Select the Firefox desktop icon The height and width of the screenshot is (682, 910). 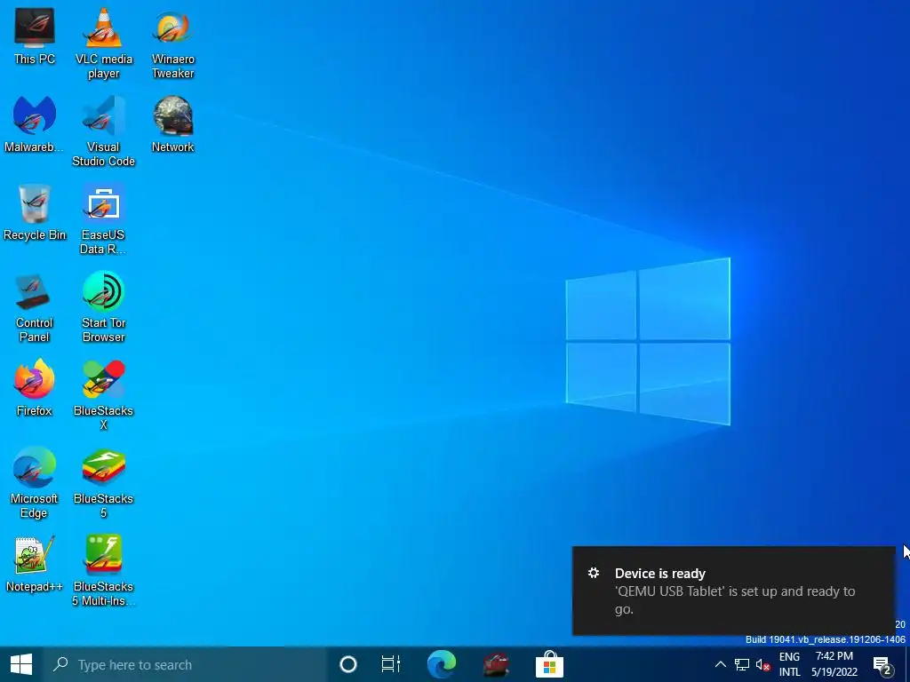35,388
